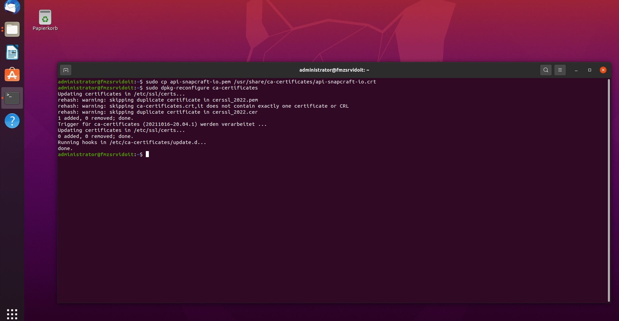Open the terminal hamburger menu
The width and height of the screenshot is (619, 321).
pyautogui.click(x=560, y=70)
